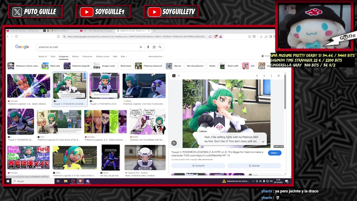357x201 pixels.
Task: Select the 'Modo IA' search tab
Action: (43, 56)
